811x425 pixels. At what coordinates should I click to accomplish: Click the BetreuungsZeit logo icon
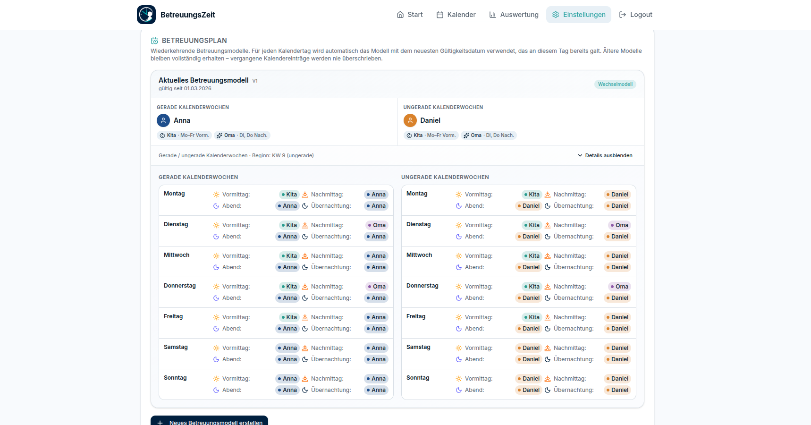pos(146,15)
